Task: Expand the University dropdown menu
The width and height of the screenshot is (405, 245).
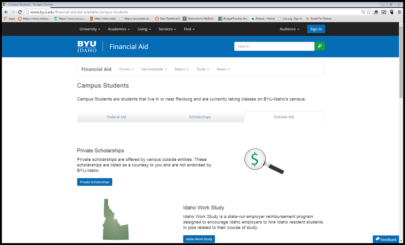Action: [x=90, y=29]
